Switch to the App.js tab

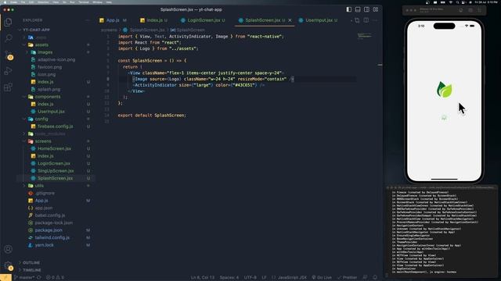pos(113,20)
